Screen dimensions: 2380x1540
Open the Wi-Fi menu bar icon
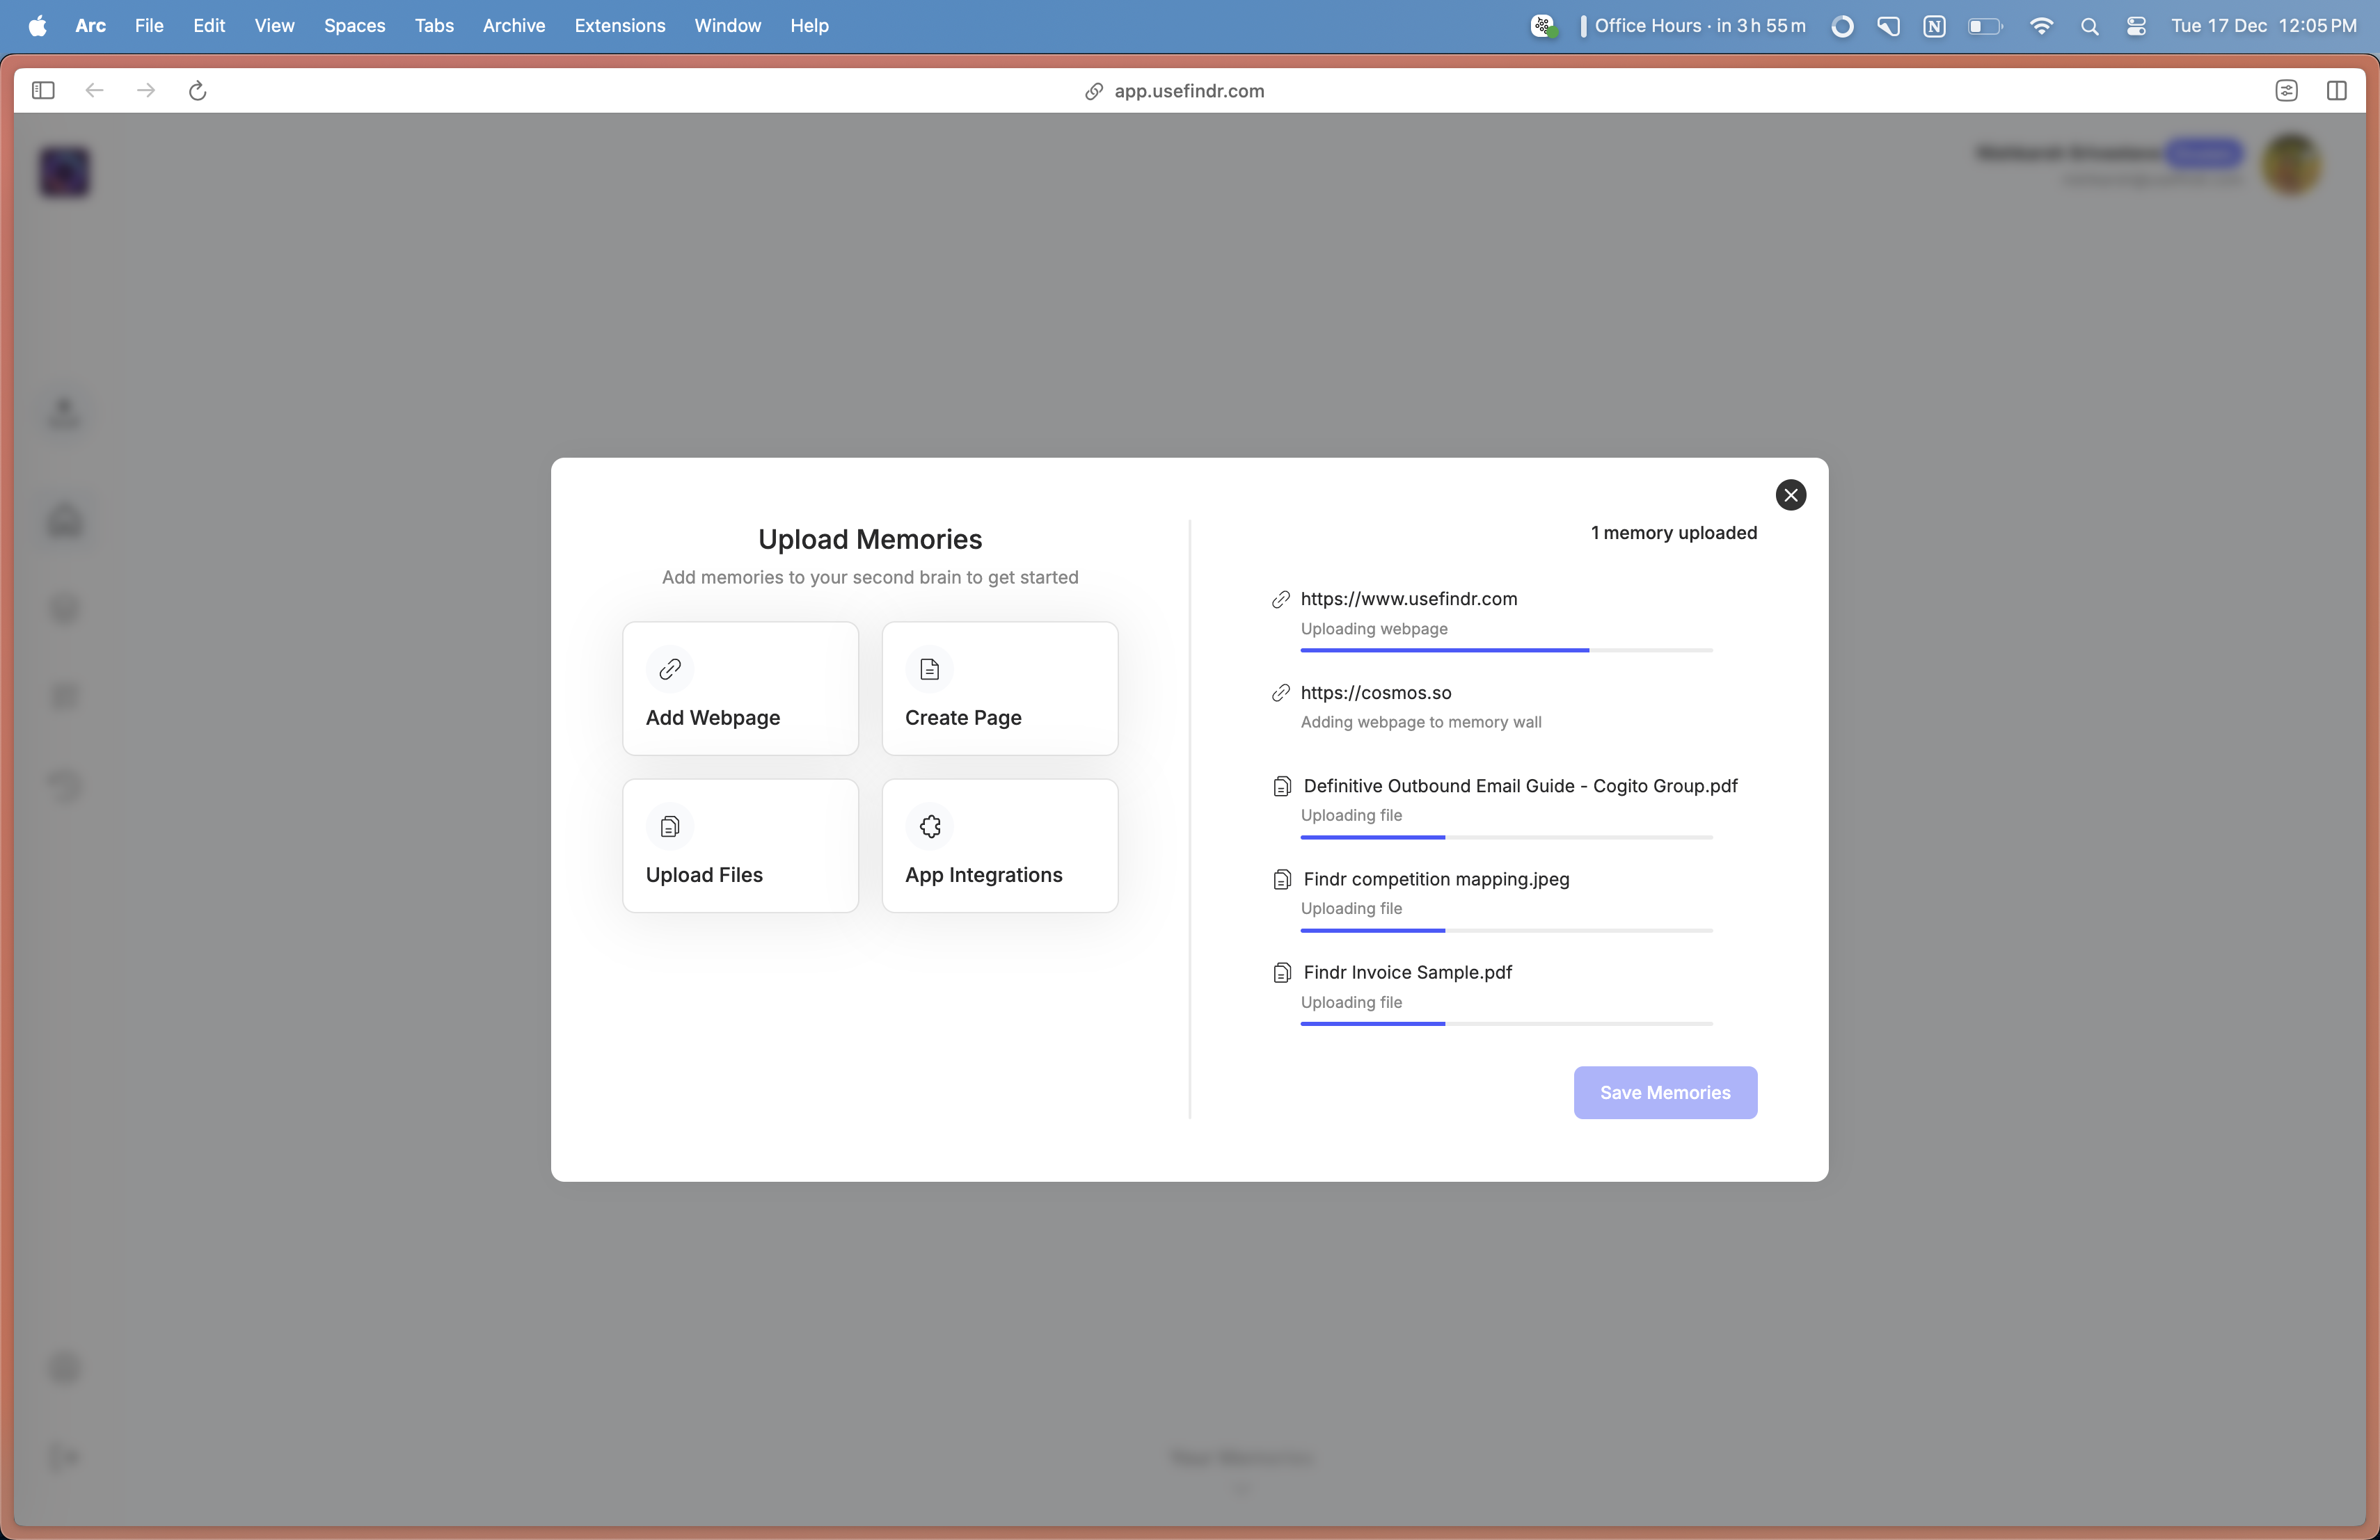(x=2041, y=27)
